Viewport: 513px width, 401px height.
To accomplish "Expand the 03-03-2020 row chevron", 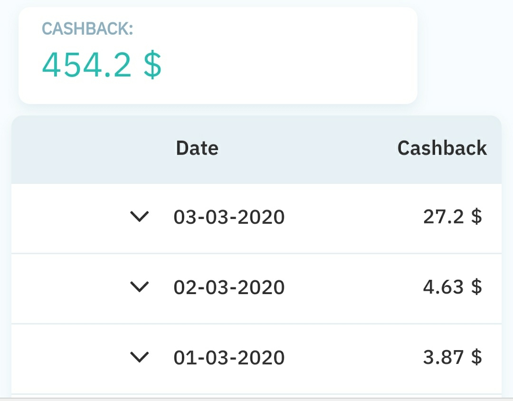I will click(139, 217).
